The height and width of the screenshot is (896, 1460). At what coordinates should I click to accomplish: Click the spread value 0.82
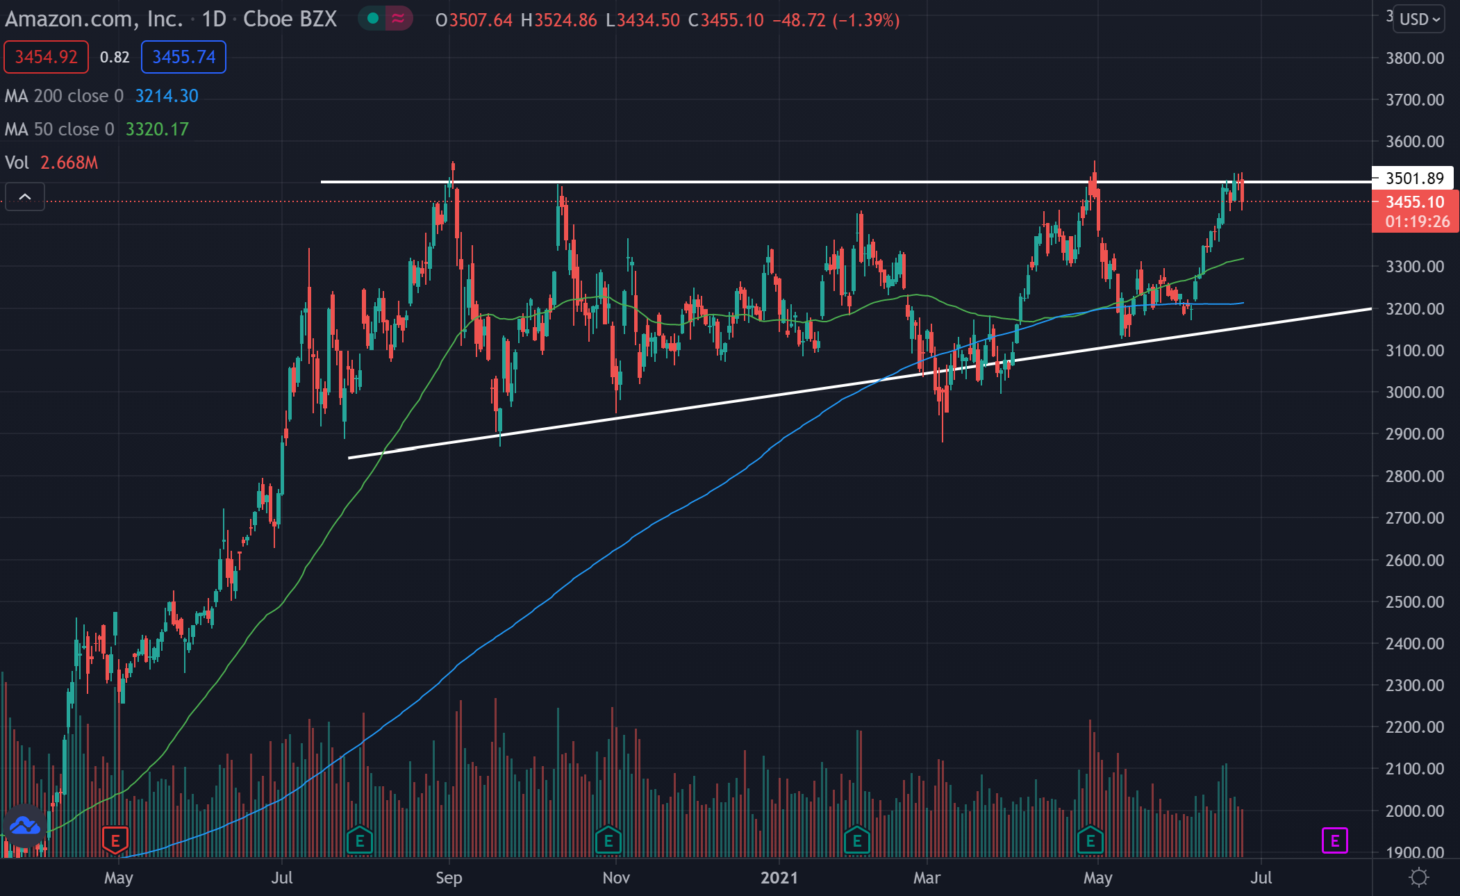click(x=115, y=58)
